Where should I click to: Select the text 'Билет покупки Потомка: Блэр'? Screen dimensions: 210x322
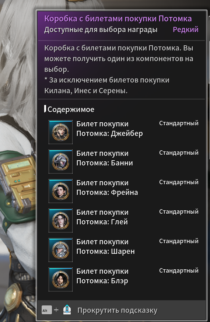[x=102, y=276]
